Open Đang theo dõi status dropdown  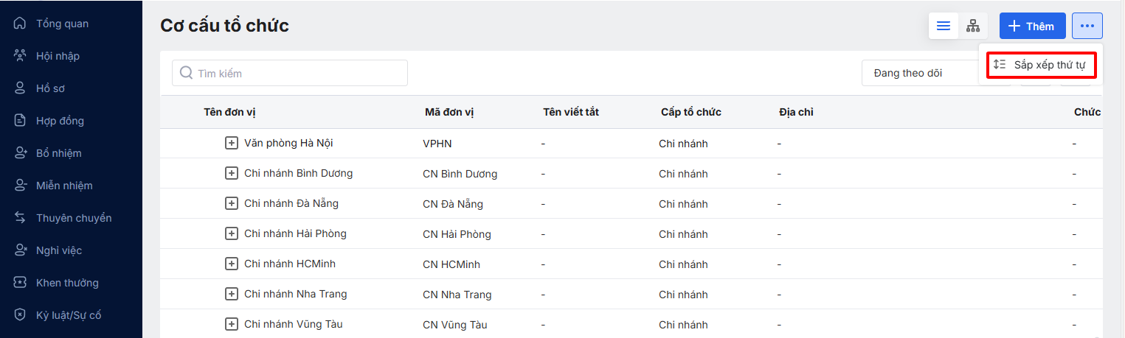(922, 73)
